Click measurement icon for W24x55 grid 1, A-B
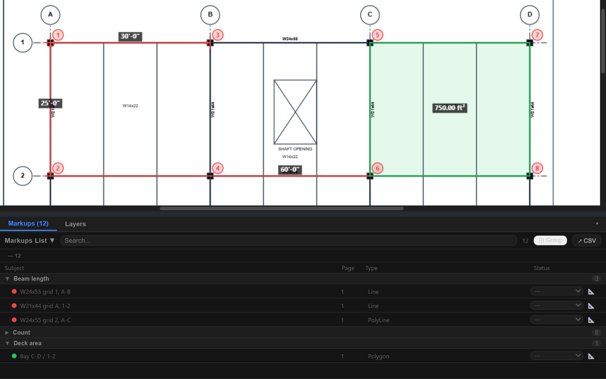 pos(591,291)
